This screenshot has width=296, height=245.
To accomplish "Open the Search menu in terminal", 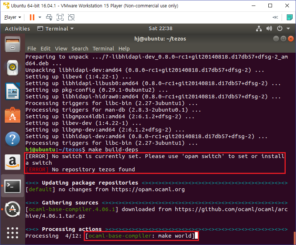I will coord(80,49).
